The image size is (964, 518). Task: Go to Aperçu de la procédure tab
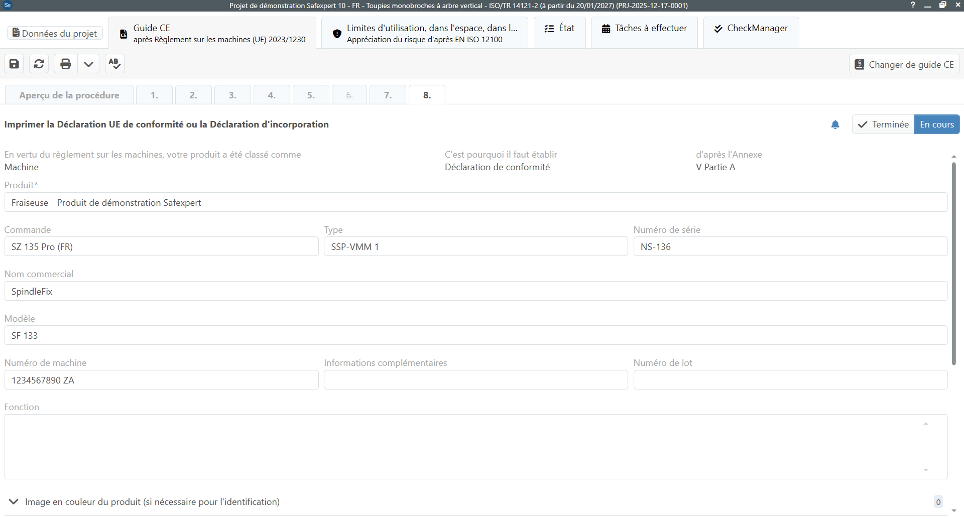[69, 95]
